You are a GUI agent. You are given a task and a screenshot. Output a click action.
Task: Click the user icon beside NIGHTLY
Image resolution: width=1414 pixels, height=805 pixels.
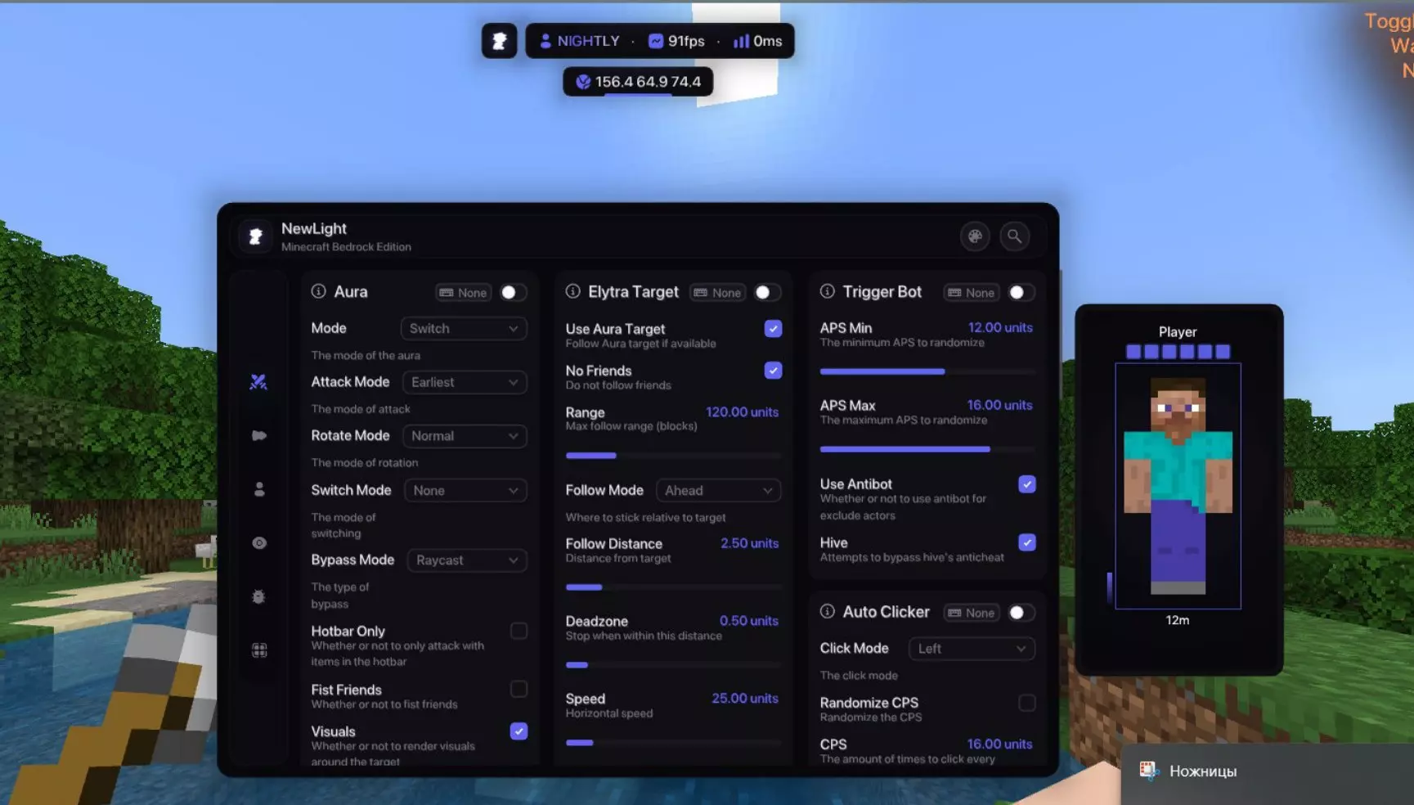point(545,41)
